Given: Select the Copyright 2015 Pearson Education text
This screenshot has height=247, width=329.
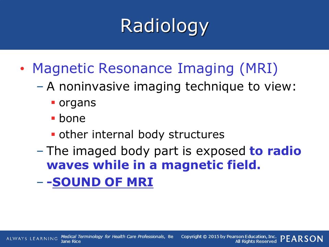Looking at the screenshot, I should click(229, 236).
